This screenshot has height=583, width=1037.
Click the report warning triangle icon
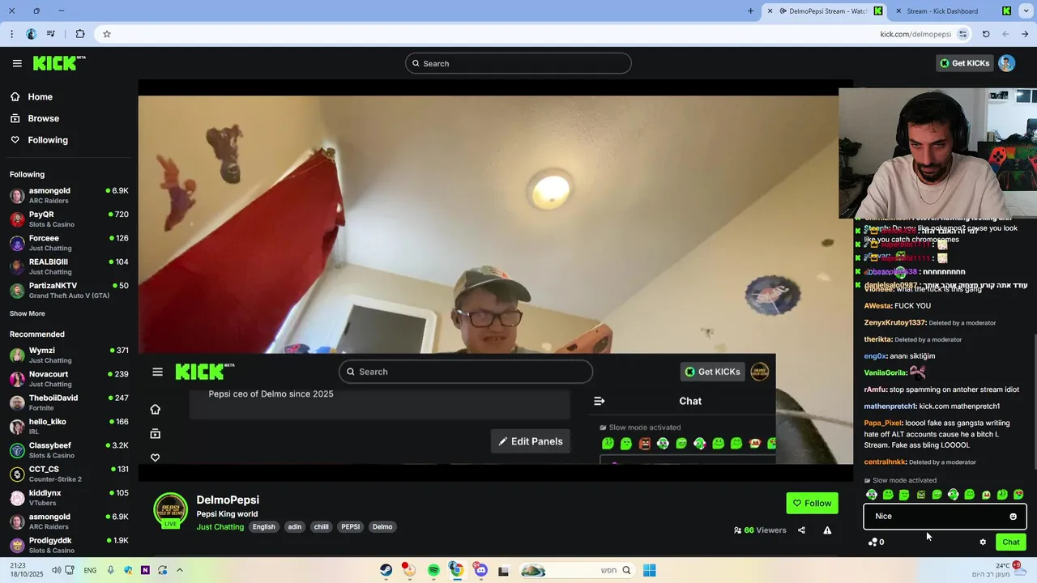tap(827, 530)
